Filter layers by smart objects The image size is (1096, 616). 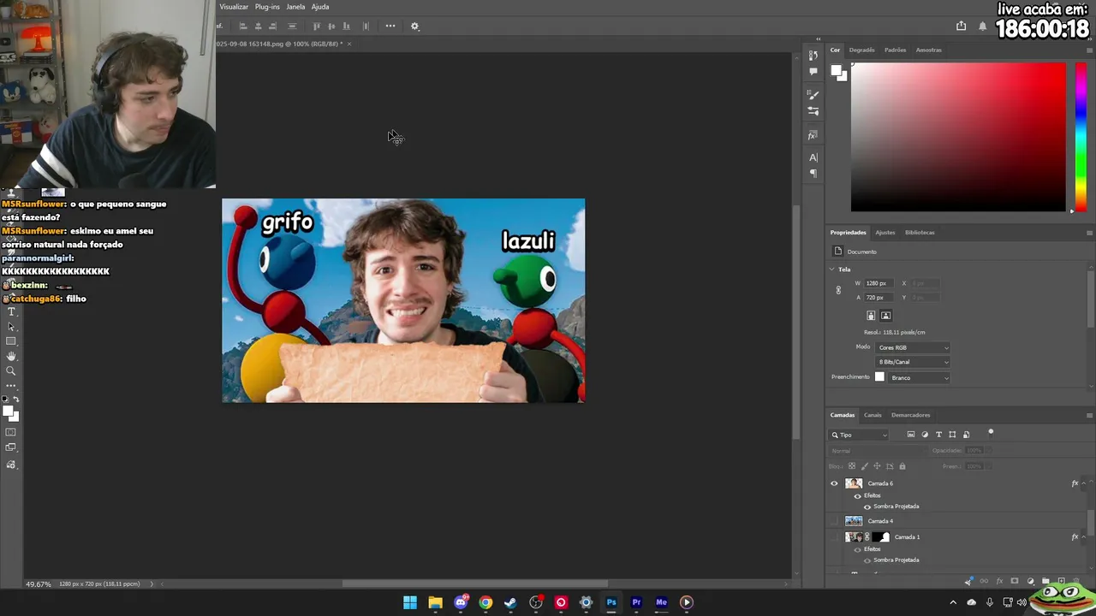click(967, 435)
